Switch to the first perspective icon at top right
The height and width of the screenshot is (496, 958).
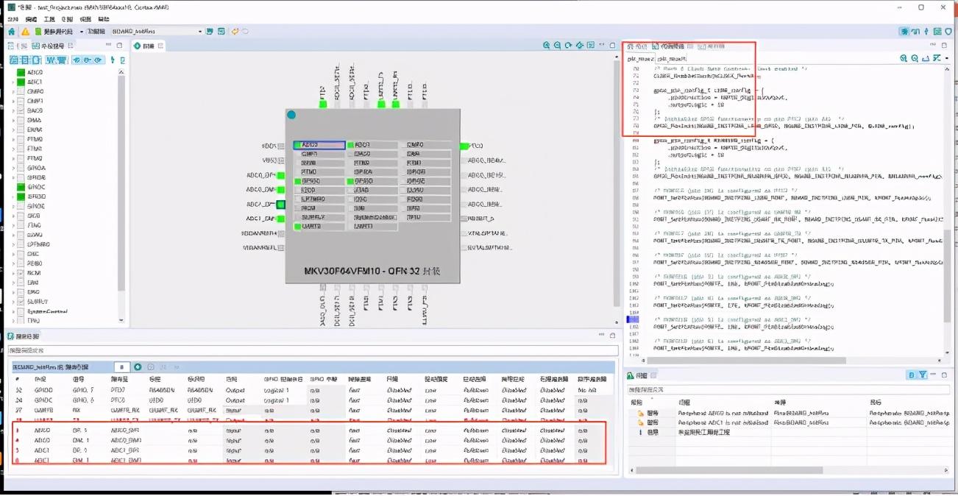(x=904, y=32)
